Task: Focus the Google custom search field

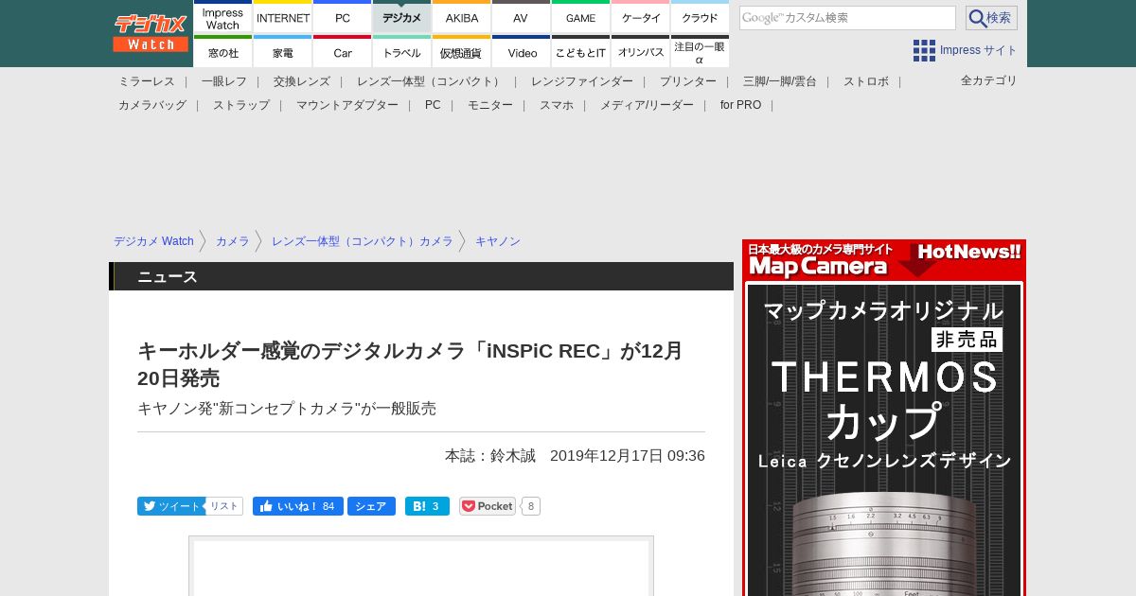Action: point(847,18)
